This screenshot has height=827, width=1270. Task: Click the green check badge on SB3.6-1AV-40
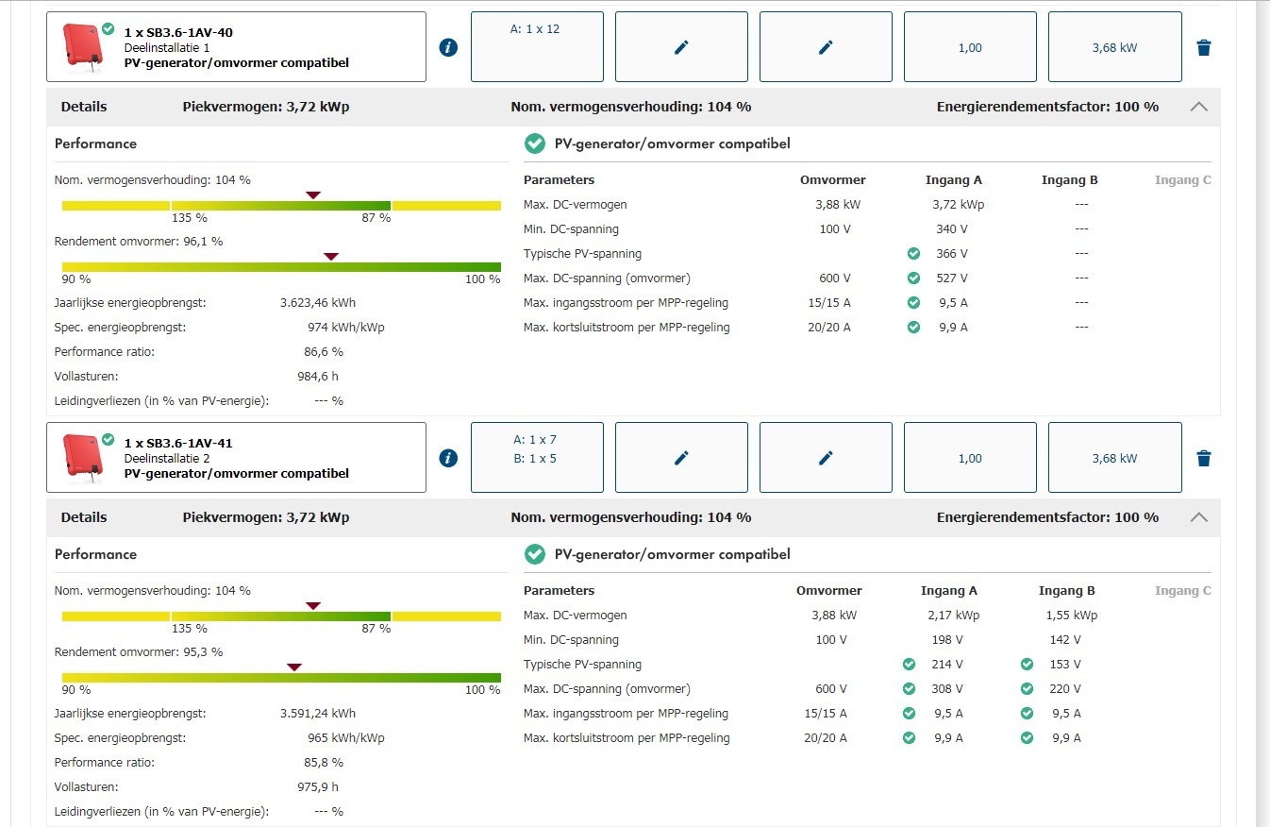coord(108,29)
